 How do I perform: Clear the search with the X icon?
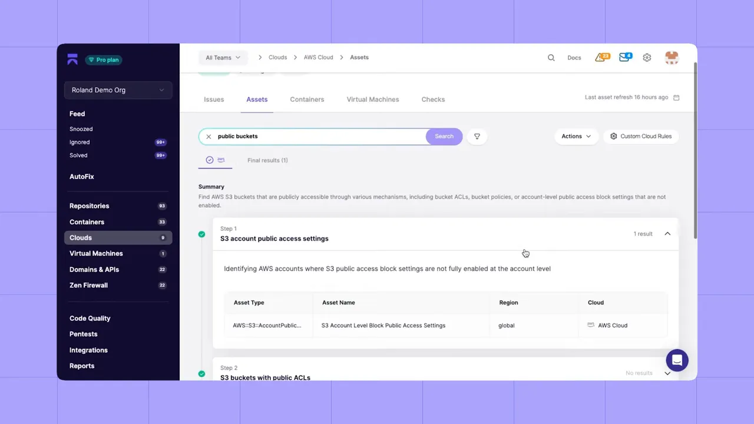(209, 136)
